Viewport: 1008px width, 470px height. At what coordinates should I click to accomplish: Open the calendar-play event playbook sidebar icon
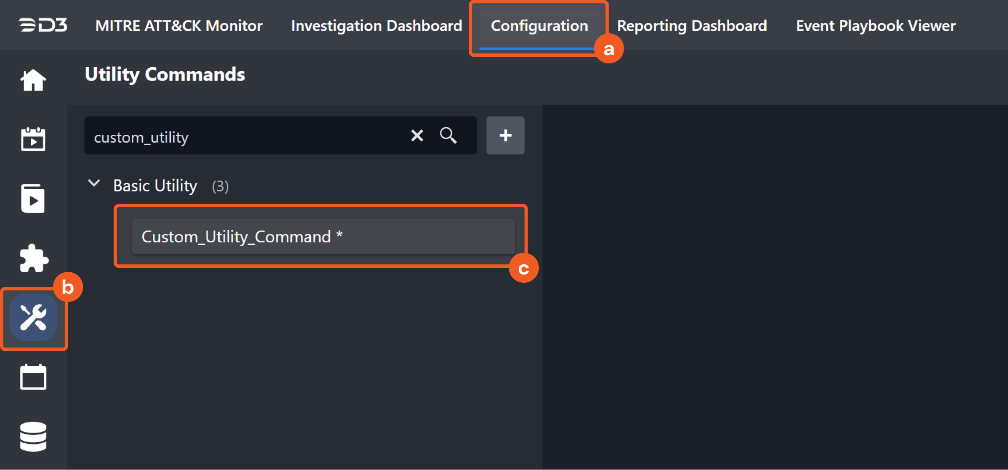pos(33,139)
